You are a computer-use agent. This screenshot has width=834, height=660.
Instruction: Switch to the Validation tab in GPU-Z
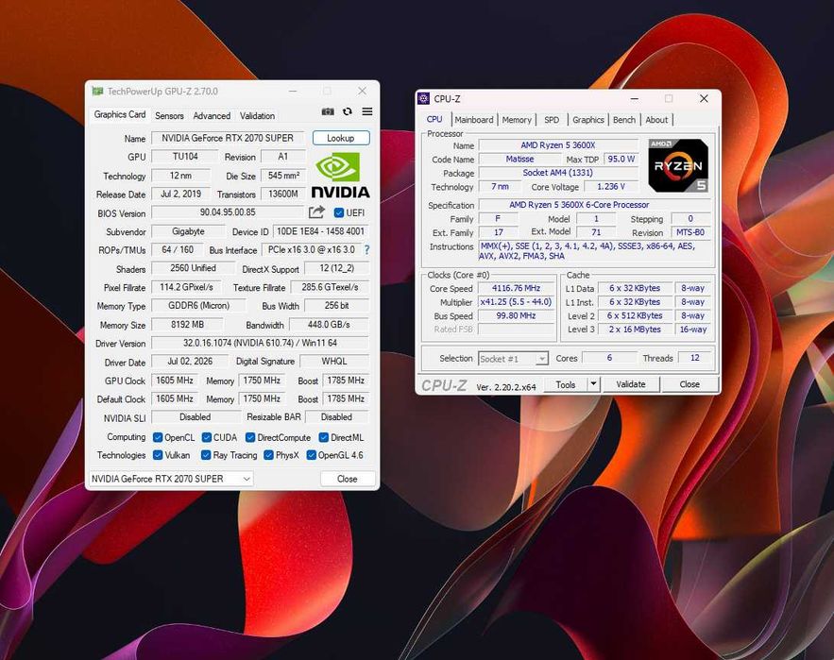click(257, 115)
